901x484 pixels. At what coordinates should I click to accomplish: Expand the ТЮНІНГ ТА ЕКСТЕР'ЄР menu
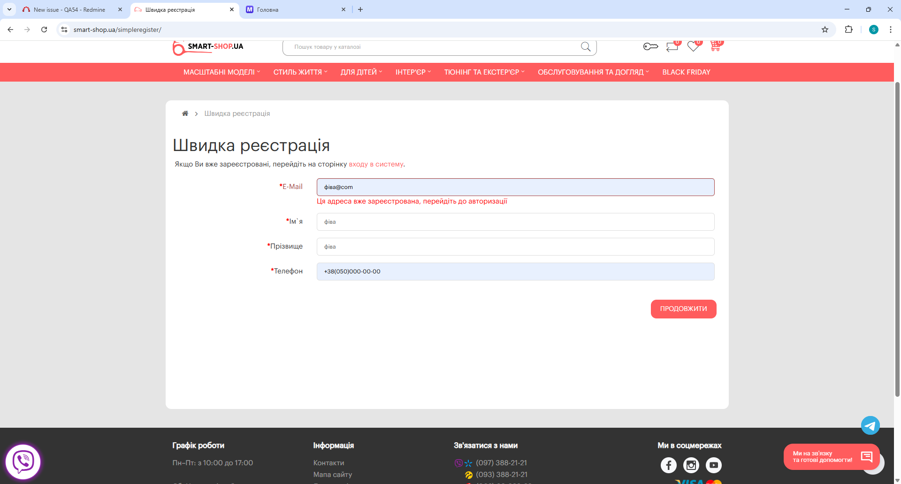tap(484, 72)
